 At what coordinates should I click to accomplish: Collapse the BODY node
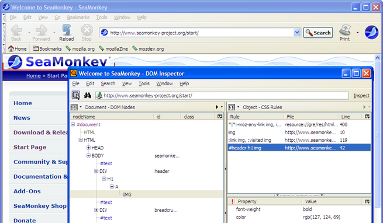point(88,155)
